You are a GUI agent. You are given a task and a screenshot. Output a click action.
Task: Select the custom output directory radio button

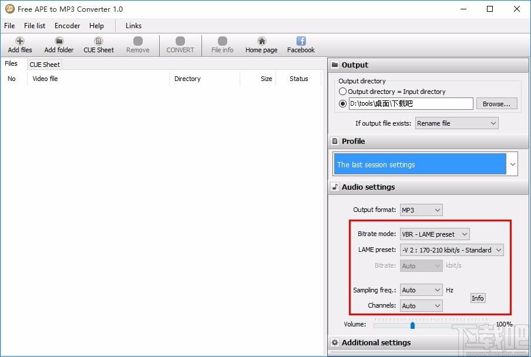click(x=342, y=103)
